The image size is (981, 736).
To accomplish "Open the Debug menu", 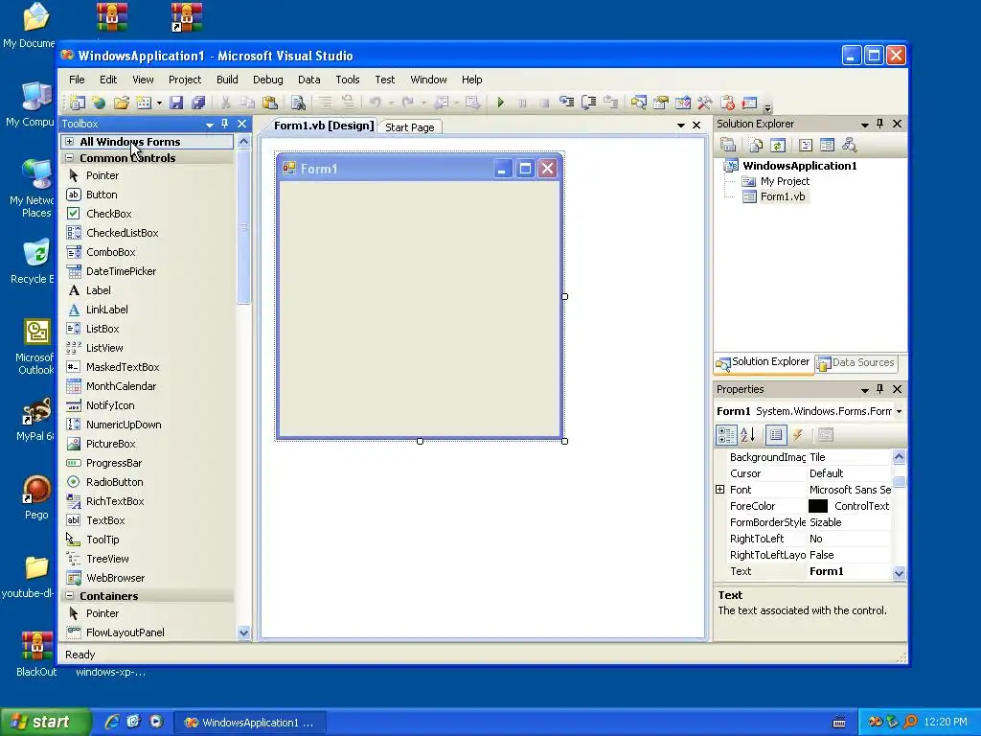I will pos(268,80).
